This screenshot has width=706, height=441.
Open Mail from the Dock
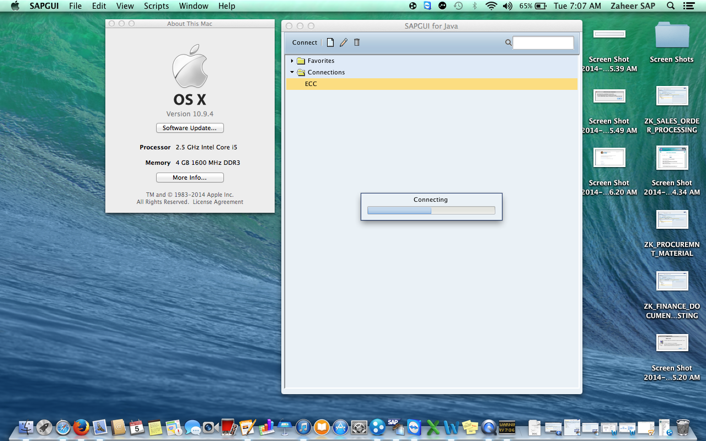[x=100, y=427]
